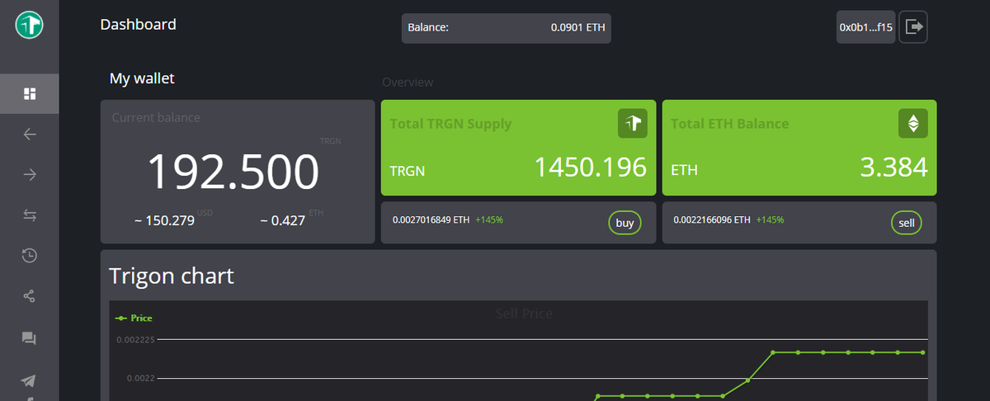The image size is (990, 401).
Task: Select the right arrow sidebar icon
Action: [29, 174]
